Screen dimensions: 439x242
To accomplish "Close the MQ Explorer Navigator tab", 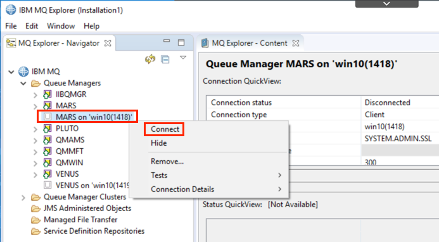I will pyautogui.click(x=108, y=43).
